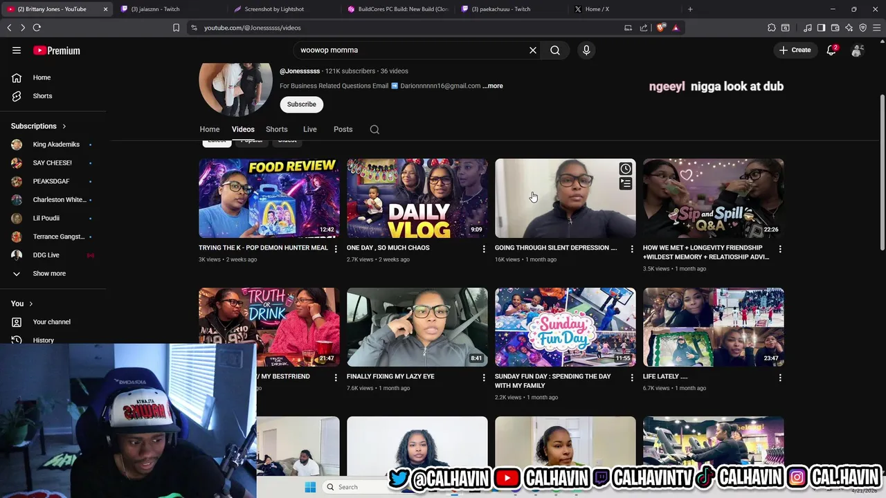Expand channel description with ...more
Image resolution: width=886 pixels, height=498 pixels.
[x=493, y=86]
